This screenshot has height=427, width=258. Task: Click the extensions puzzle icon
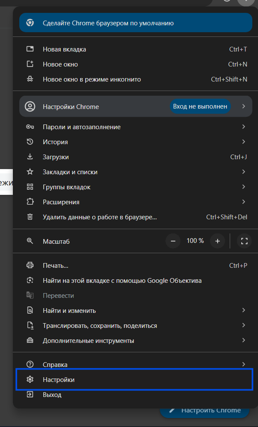pyautogui.click(x=30, y=202)
